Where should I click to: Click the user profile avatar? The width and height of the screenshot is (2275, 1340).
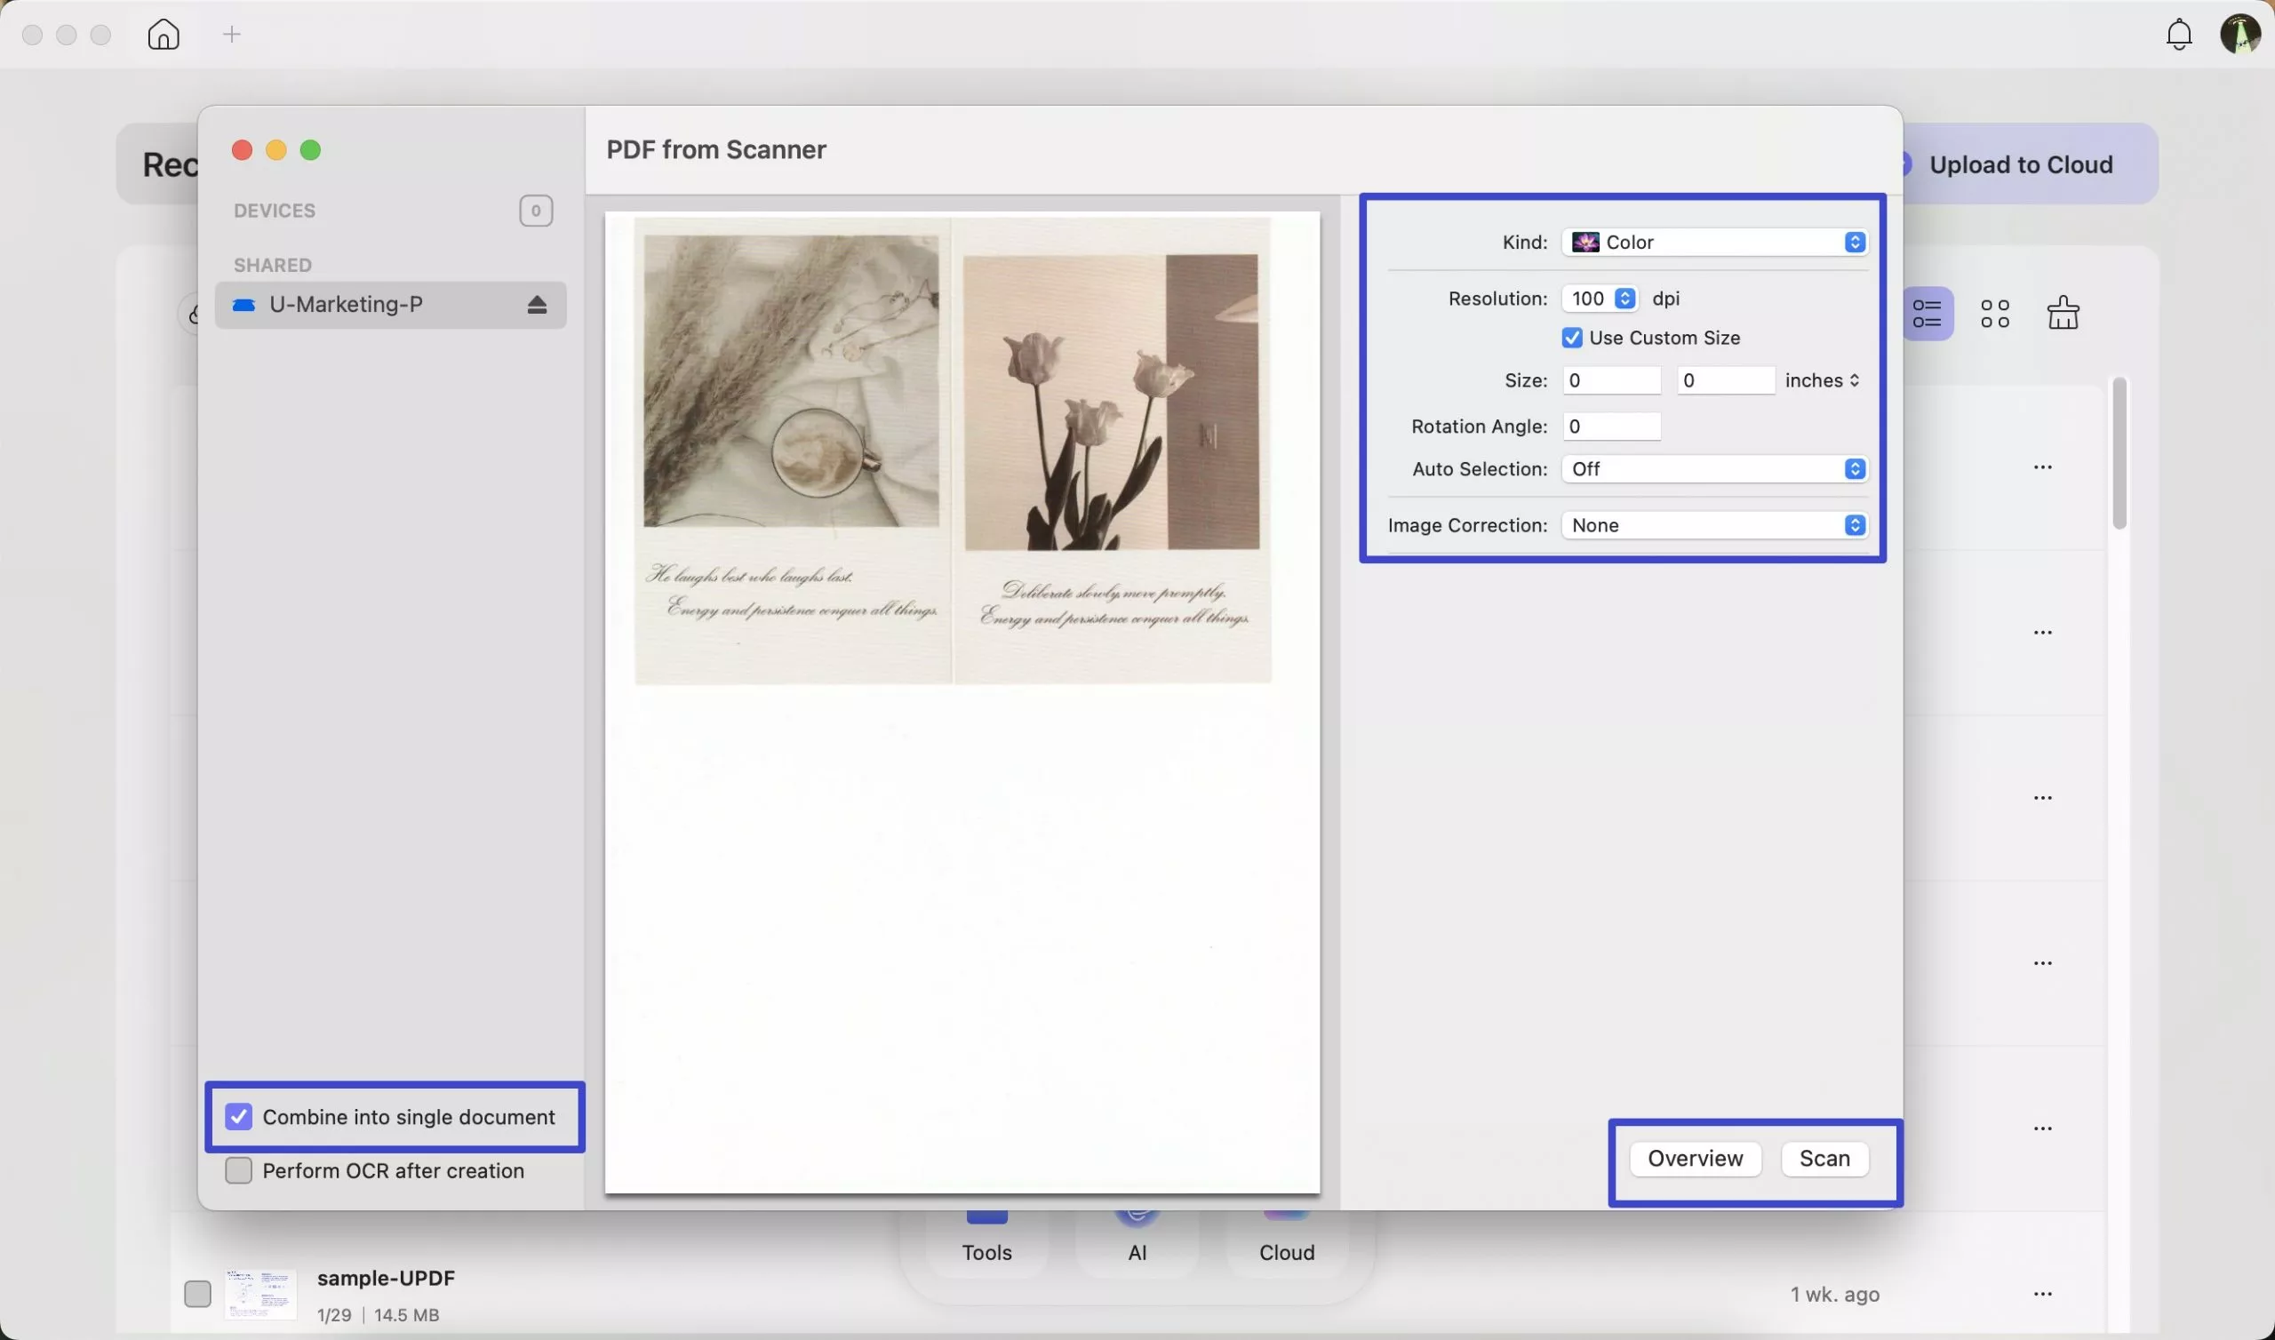[2240, 35]
